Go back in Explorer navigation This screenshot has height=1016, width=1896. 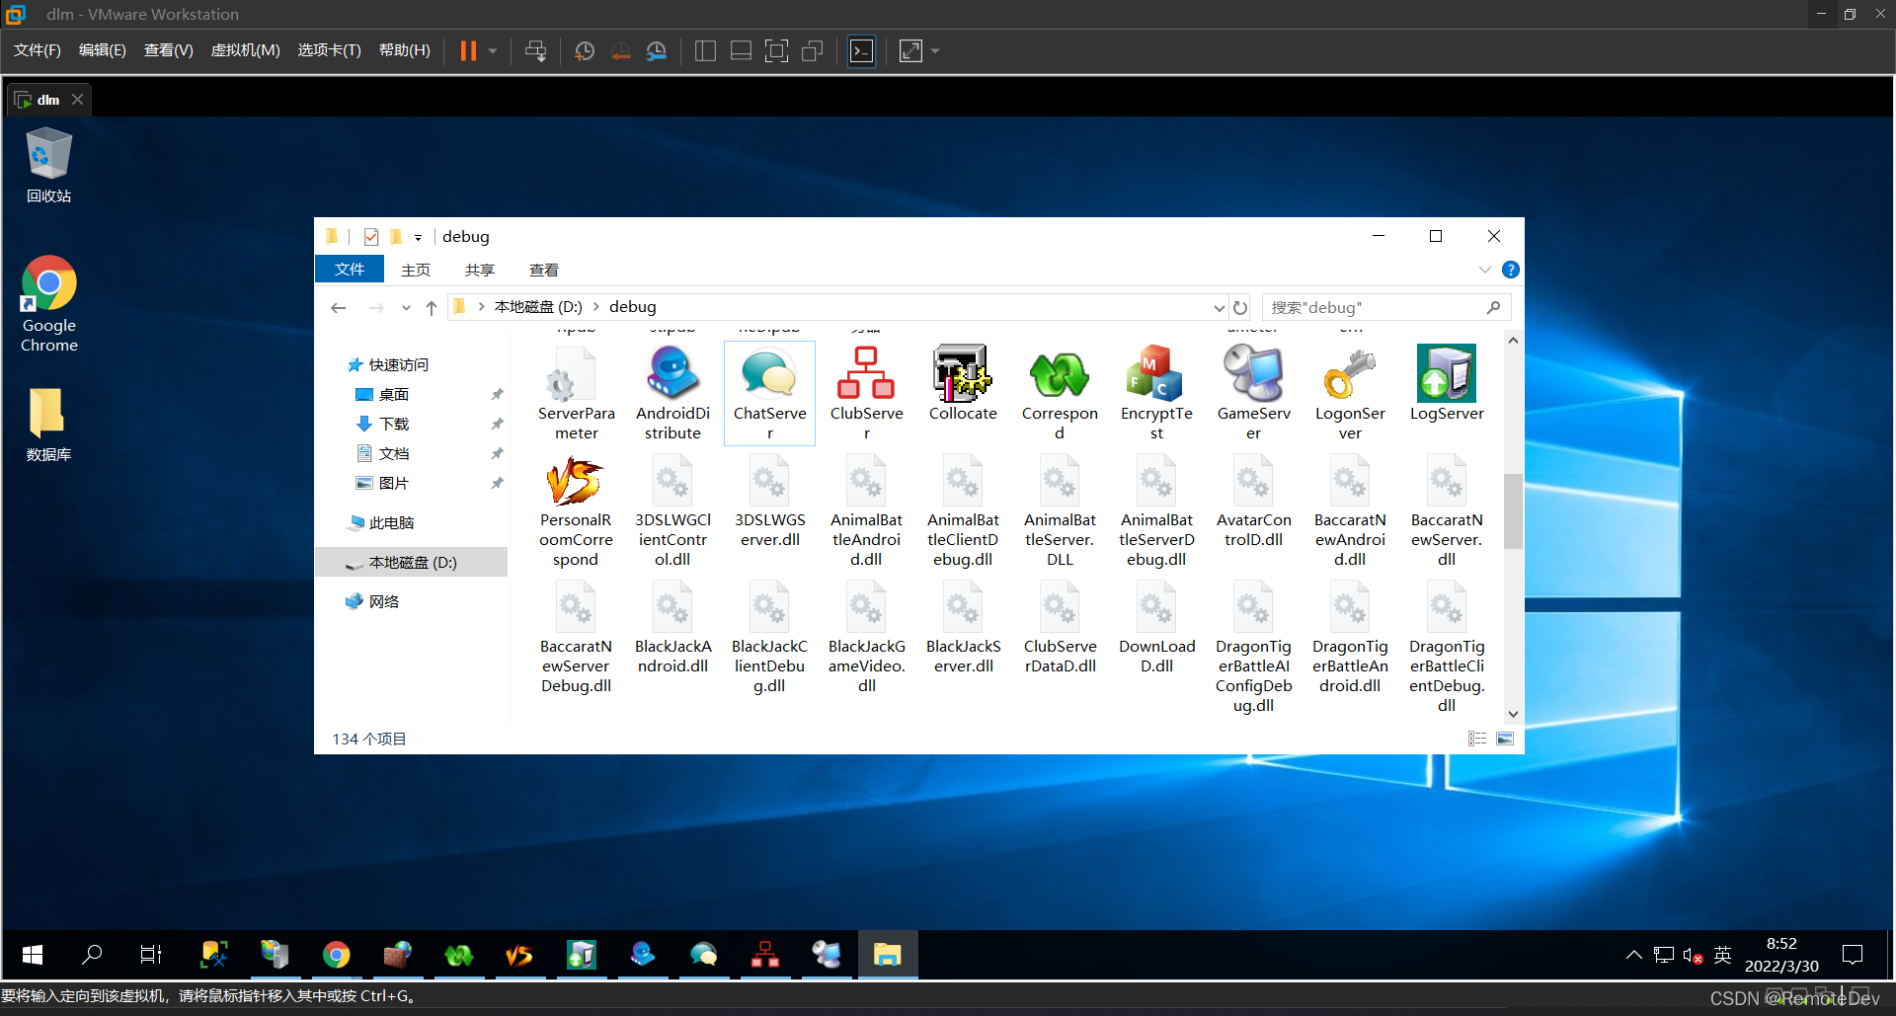tap(339, 308)
